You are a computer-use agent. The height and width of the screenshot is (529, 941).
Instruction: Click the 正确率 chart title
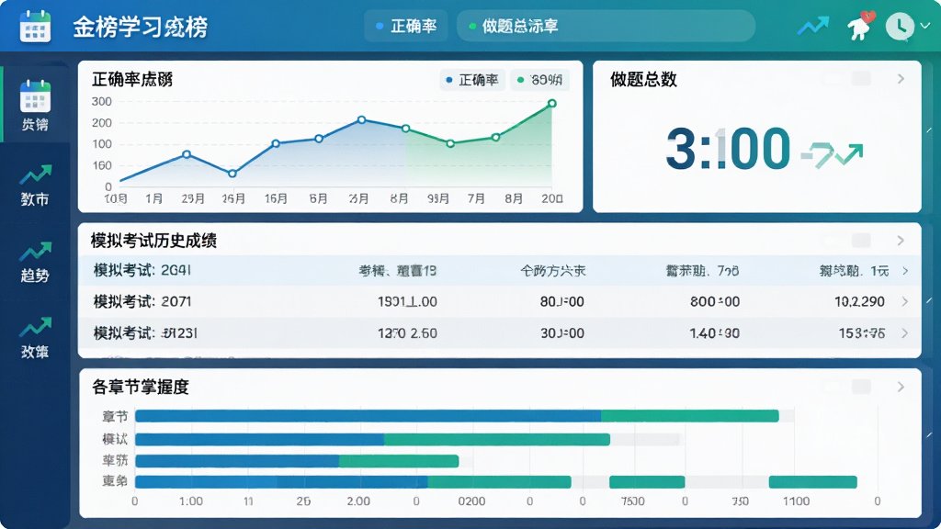tap(132, 79)
